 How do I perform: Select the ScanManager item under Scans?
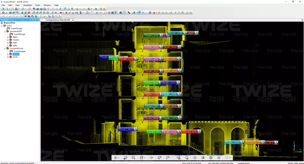tap(17, 29)
